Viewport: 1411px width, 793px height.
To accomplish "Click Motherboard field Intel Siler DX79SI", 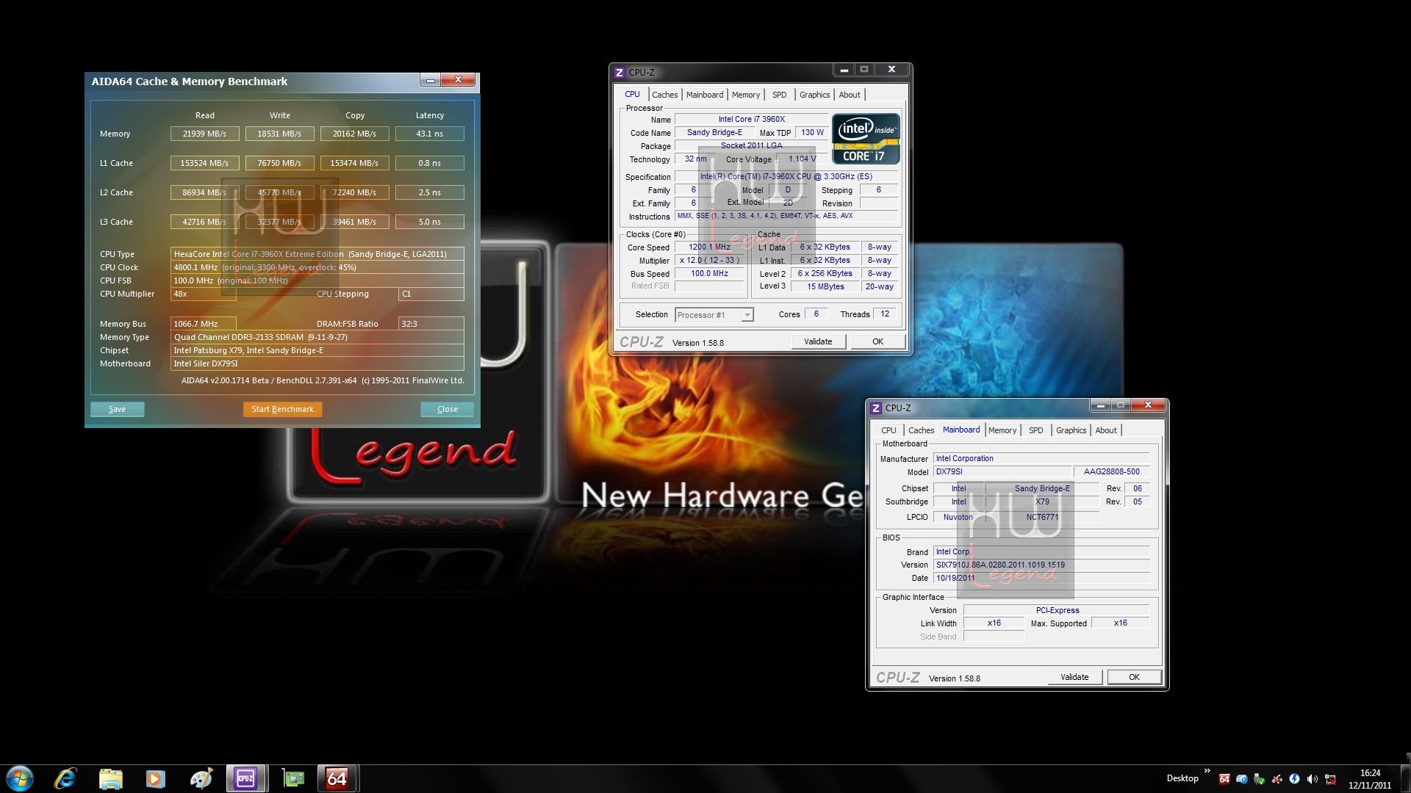I will pos(317,363).
